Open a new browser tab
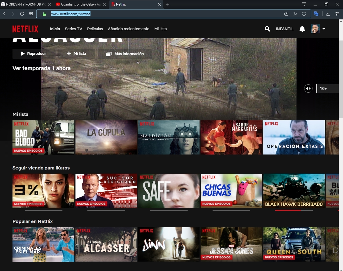The width and height of the screenshot is (343, 271). 168,4
